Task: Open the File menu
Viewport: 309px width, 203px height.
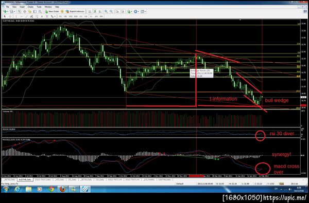Action: (x=7, y=7)
